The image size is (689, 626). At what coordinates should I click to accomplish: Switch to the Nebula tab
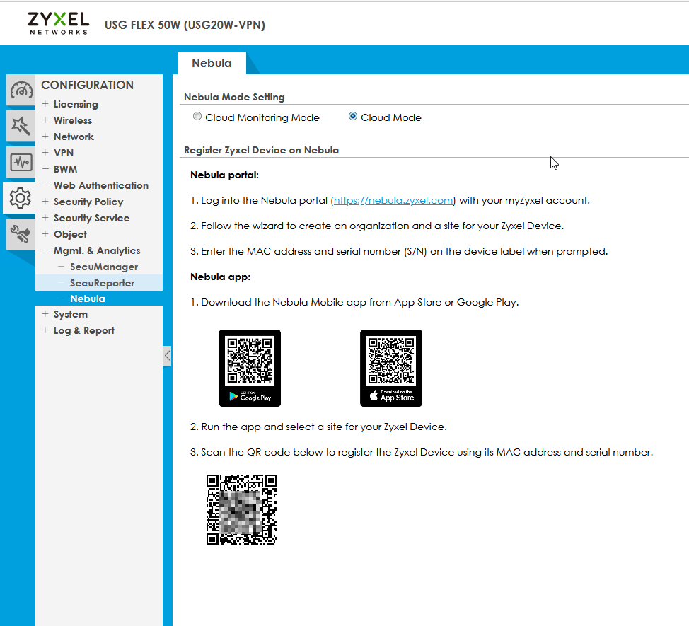212,63
